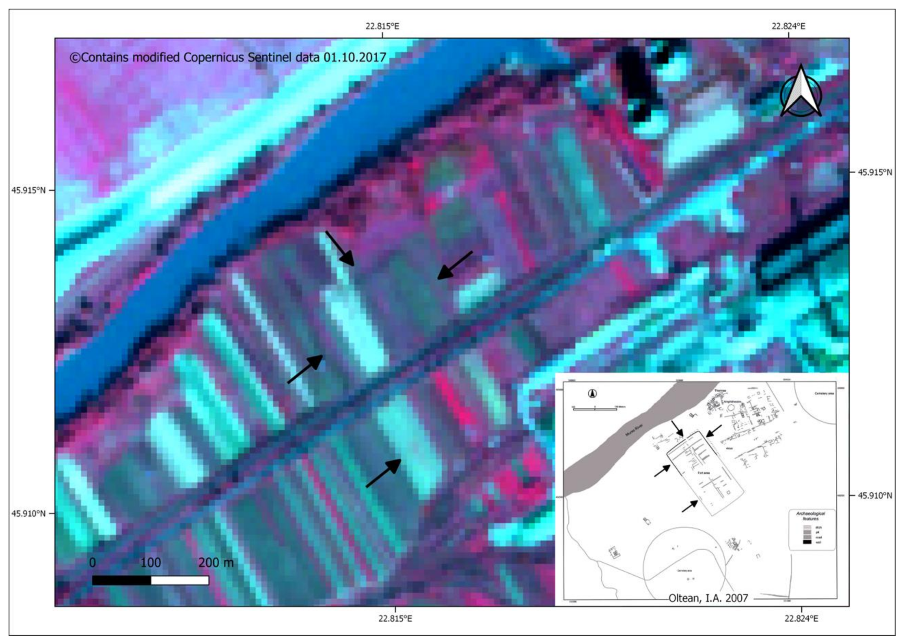Select the 'Oltean, I.A. 2007' citation text
Image resolution: width=909 pixels, height=644 pixels.
click(708, 598)
